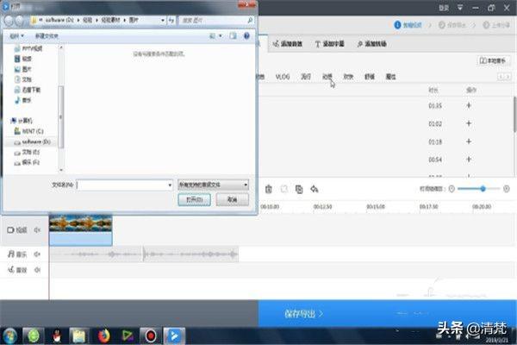The height and width of the screenshot is (345, 517).
Task: Show previous music categories with left arrow
Action: pos(501,77)
